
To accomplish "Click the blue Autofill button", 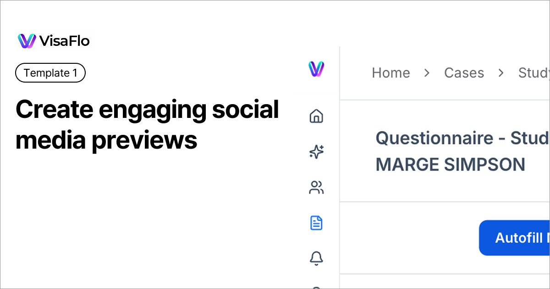I will pos(514,238).
